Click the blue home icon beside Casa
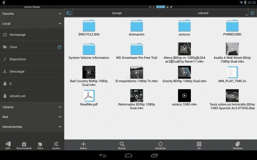The image size is (257, 160). (x=60, y=47)
